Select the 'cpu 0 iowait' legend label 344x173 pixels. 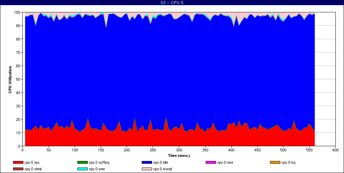click(163, 169)
